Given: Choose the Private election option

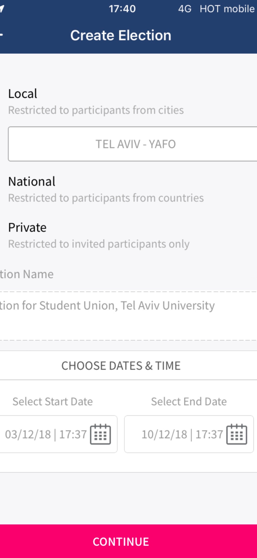Looking at the screenshot, I should click(27, 228).
